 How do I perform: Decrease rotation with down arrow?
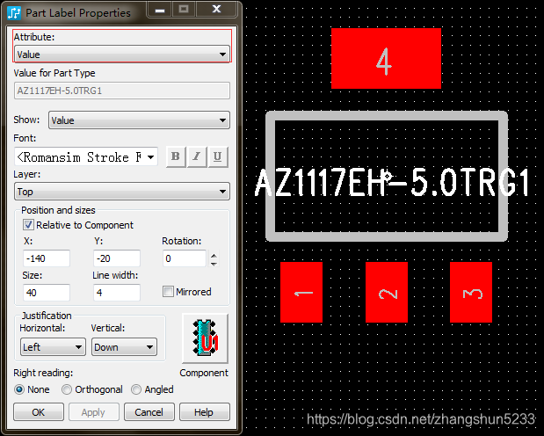(x=214, y=264)
